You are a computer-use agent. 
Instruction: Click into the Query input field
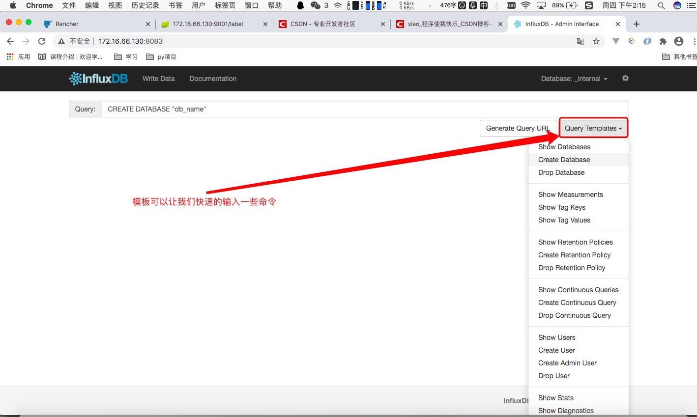pos(365,109)
